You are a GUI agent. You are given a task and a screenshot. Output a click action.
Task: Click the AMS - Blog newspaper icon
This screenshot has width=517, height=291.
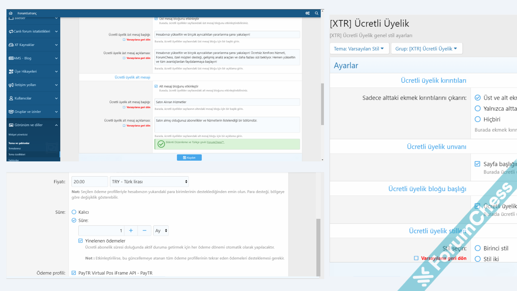11,58
